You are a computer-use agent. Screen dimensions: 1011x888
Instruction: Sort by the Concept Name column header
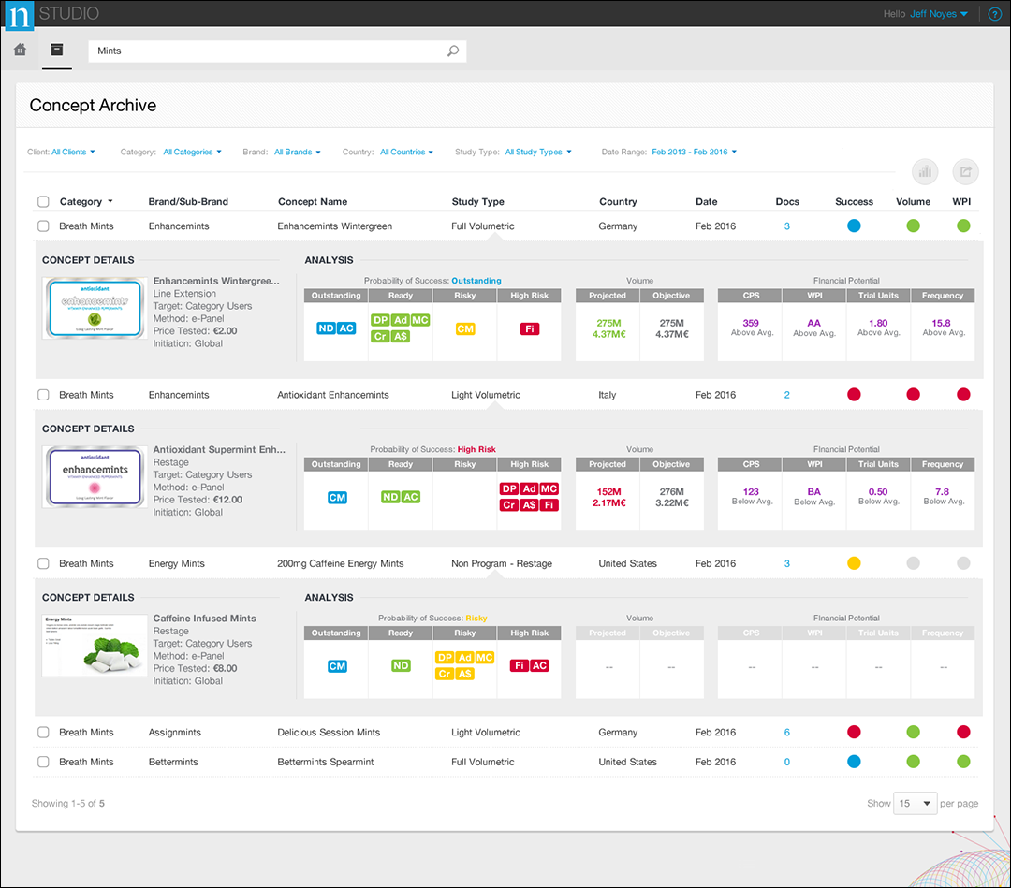313,202
